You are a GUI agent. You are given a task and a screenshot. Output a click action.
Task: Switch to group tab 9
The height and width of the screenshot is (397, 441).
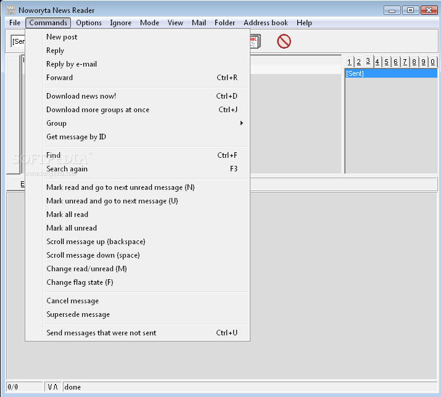coord(423,62)
